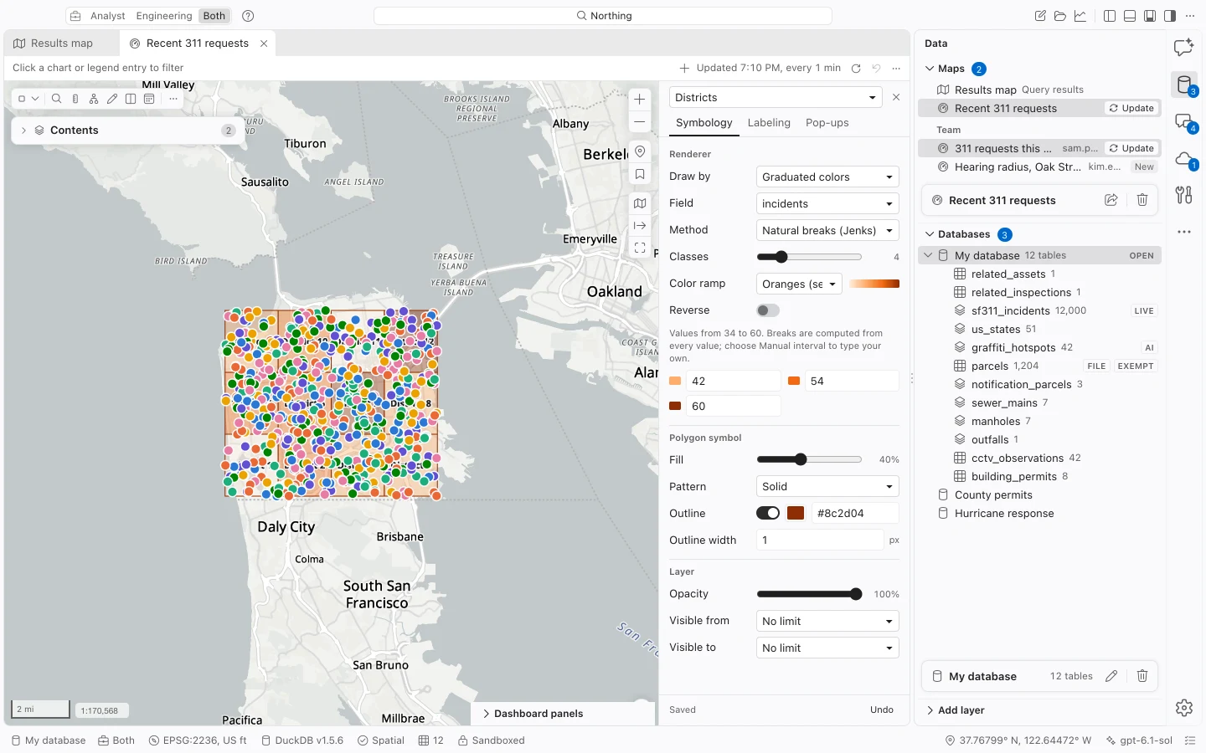Share the Recent 311 requests map
Screen dimensions: 1206x753
1111,200
